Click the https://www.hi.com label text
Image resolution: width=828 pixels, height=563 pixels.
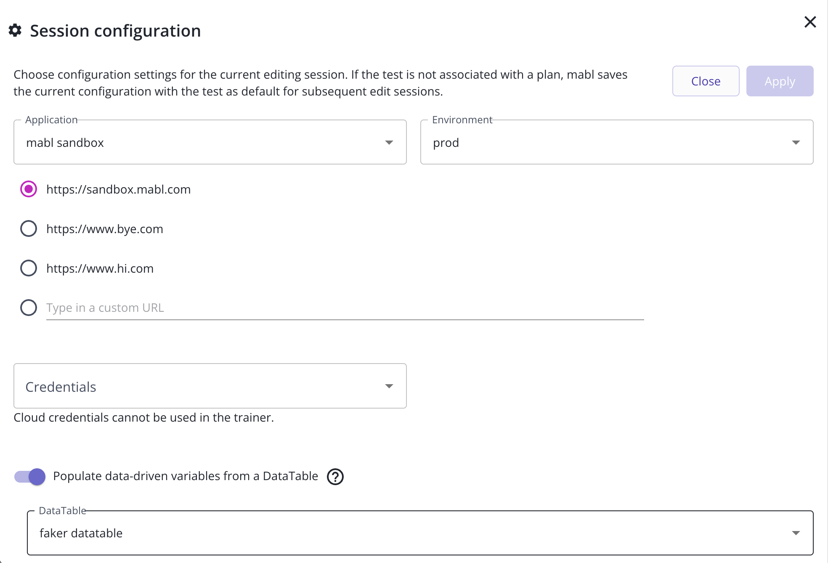pos(100,268)
